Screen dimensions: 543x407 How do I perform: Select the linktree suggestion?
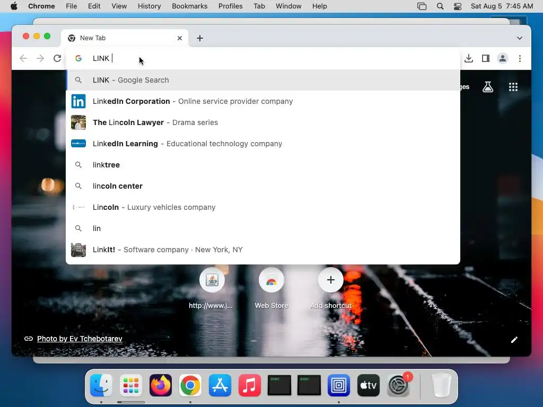click(x=263, y=165)
